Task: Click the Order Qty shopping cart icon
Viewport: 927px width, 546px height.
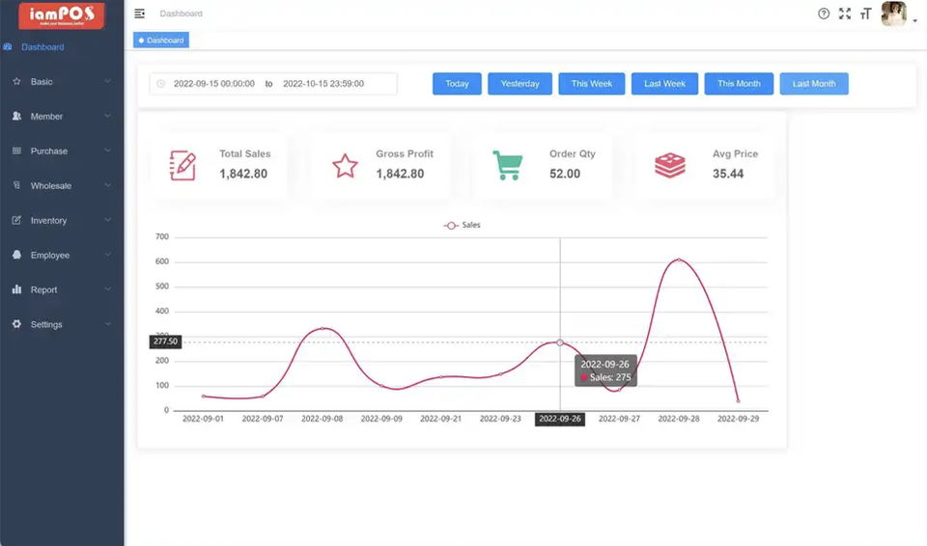Action: tap(507, 165)
